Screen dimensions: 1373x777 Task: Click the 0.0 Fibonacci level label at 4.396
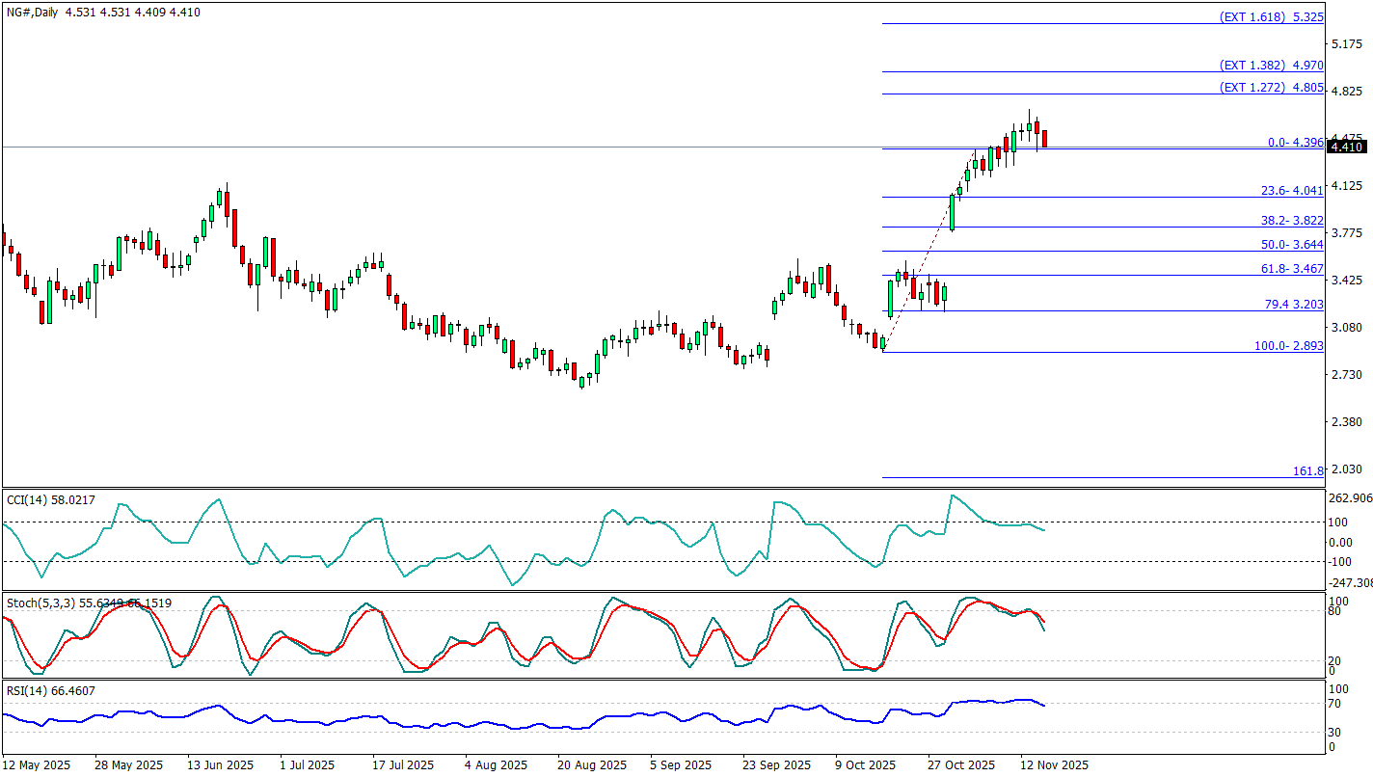1295,142
